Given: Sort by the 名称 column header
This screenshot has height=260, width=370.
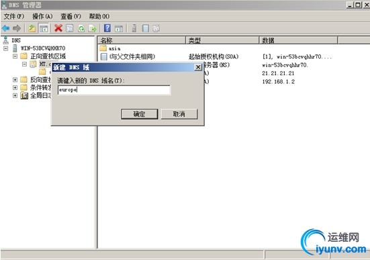Looking at the screenshot, I should point(142,40).
